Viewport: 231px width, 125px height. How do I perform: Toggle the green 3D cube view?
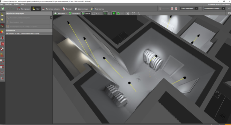coord(114,14)
